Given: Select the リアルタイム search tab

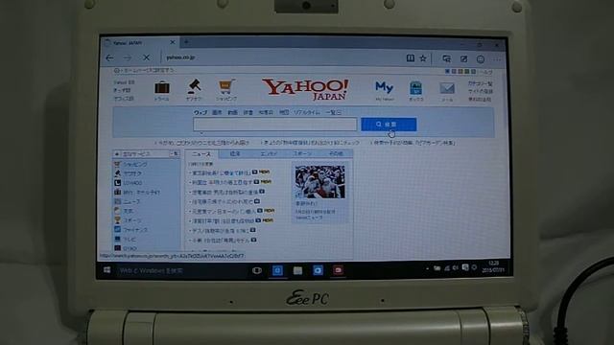Looking at the screenshot, I should click(x=307, y=112).
